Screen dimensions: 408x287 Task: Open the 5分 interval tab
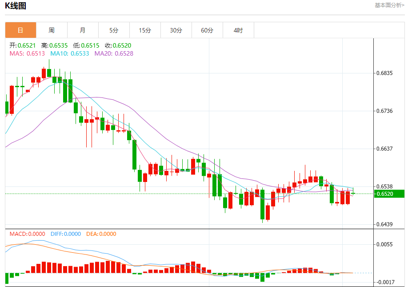(114, 30)
